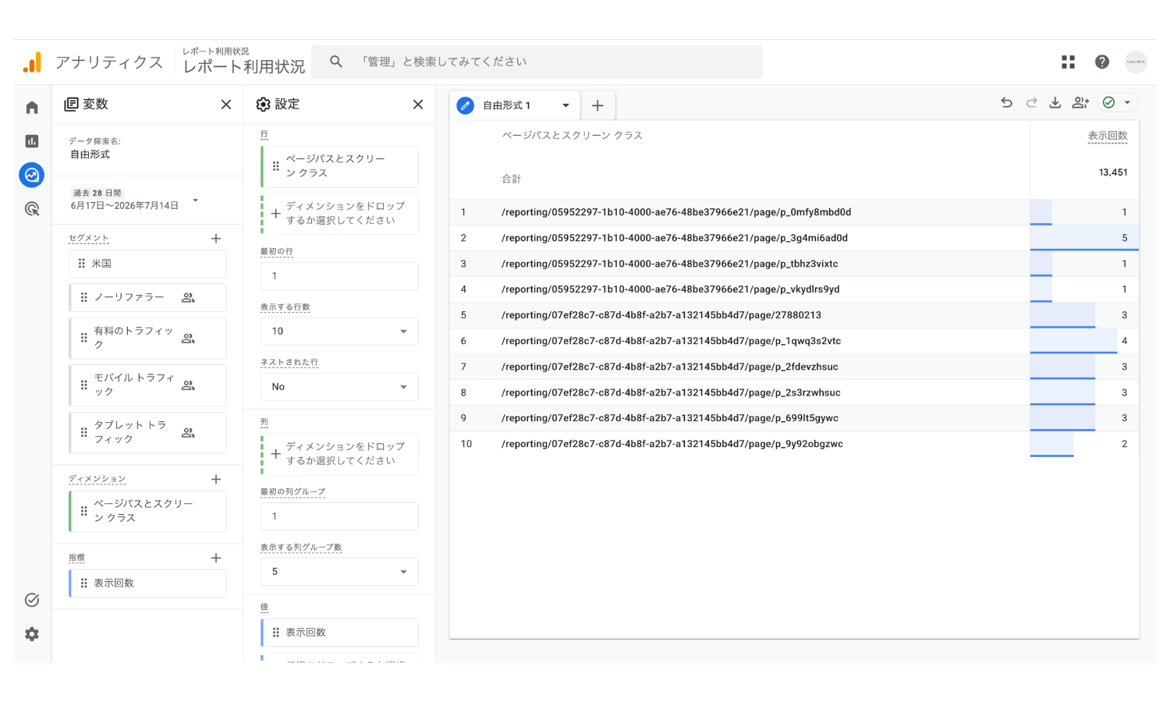
Task: Click row 1 path ending p_0mfy8mbd0d
Action: point(676,212)
